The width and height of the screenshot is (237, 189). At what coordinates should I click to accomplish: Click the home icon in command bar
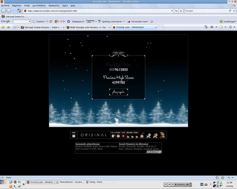tap(206, 27)
